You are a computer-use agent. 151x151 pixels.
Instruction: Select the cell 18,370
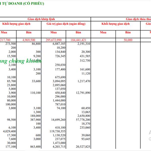pyautogui.click(x=86, y=124)
